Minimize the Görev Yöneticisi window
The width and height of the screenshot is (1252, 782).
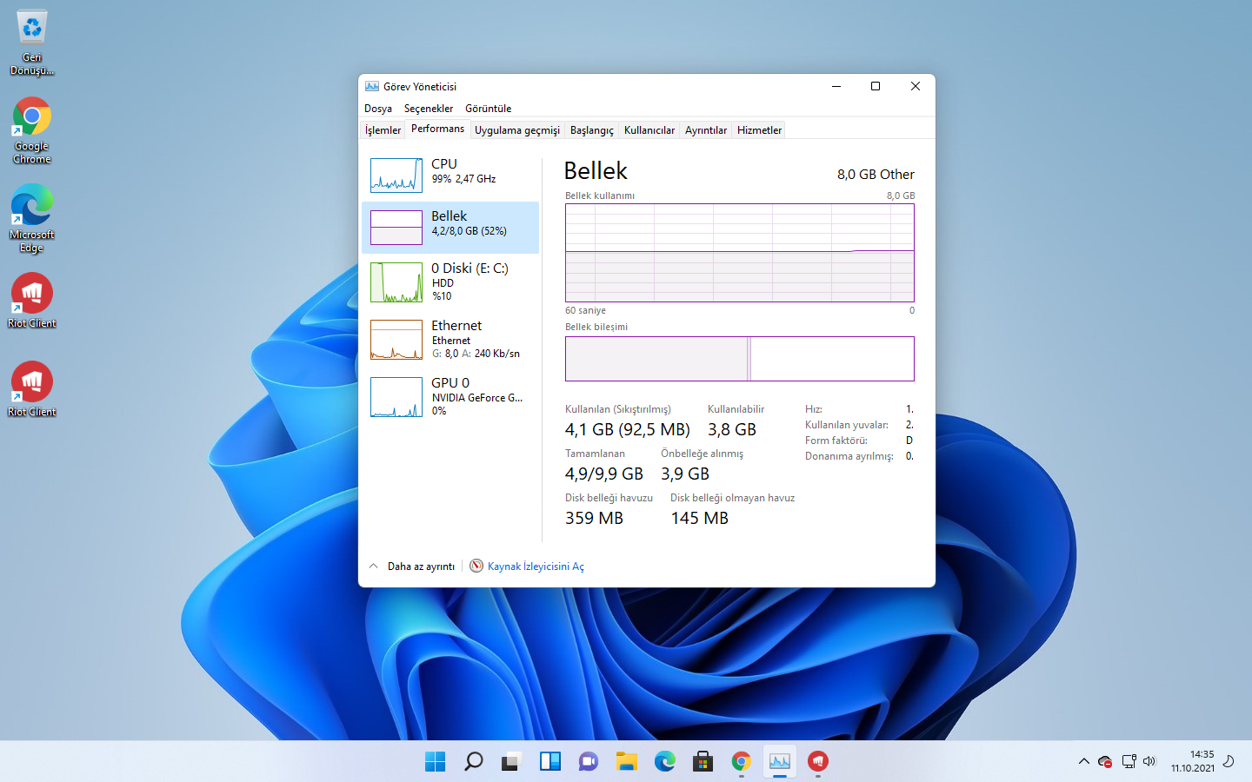click(836, 86)
